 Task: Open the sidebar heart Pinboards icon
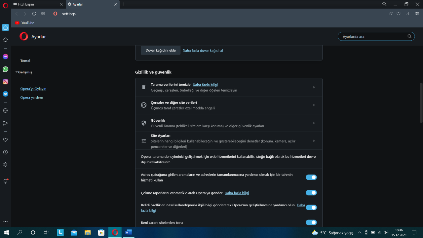pyautogui.click(x=5, y=140)
